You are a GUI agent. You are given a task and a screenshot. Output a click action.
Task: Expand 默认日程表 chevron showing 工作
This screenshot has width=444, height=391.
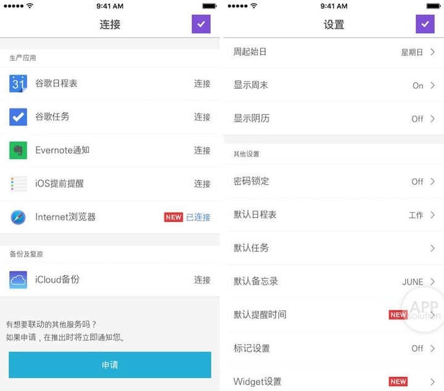tap(432, 215)
